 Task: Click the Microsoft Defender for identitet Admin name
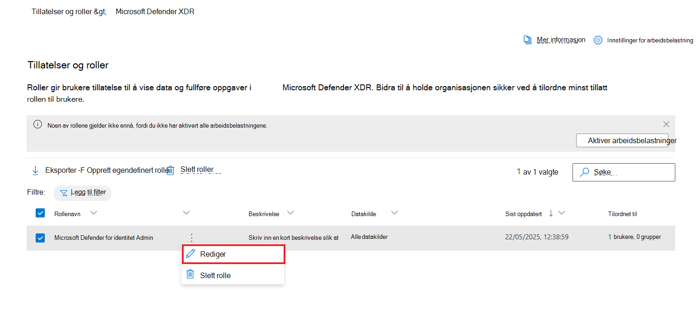pyautogui.click(x=104, y=238)
